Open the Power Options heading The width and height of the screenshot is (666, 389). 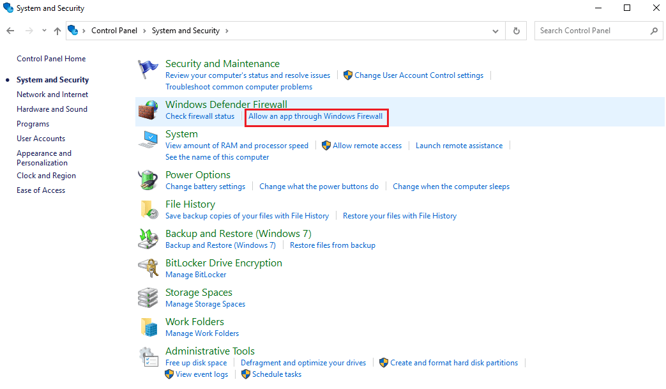(x=198, y=174)
